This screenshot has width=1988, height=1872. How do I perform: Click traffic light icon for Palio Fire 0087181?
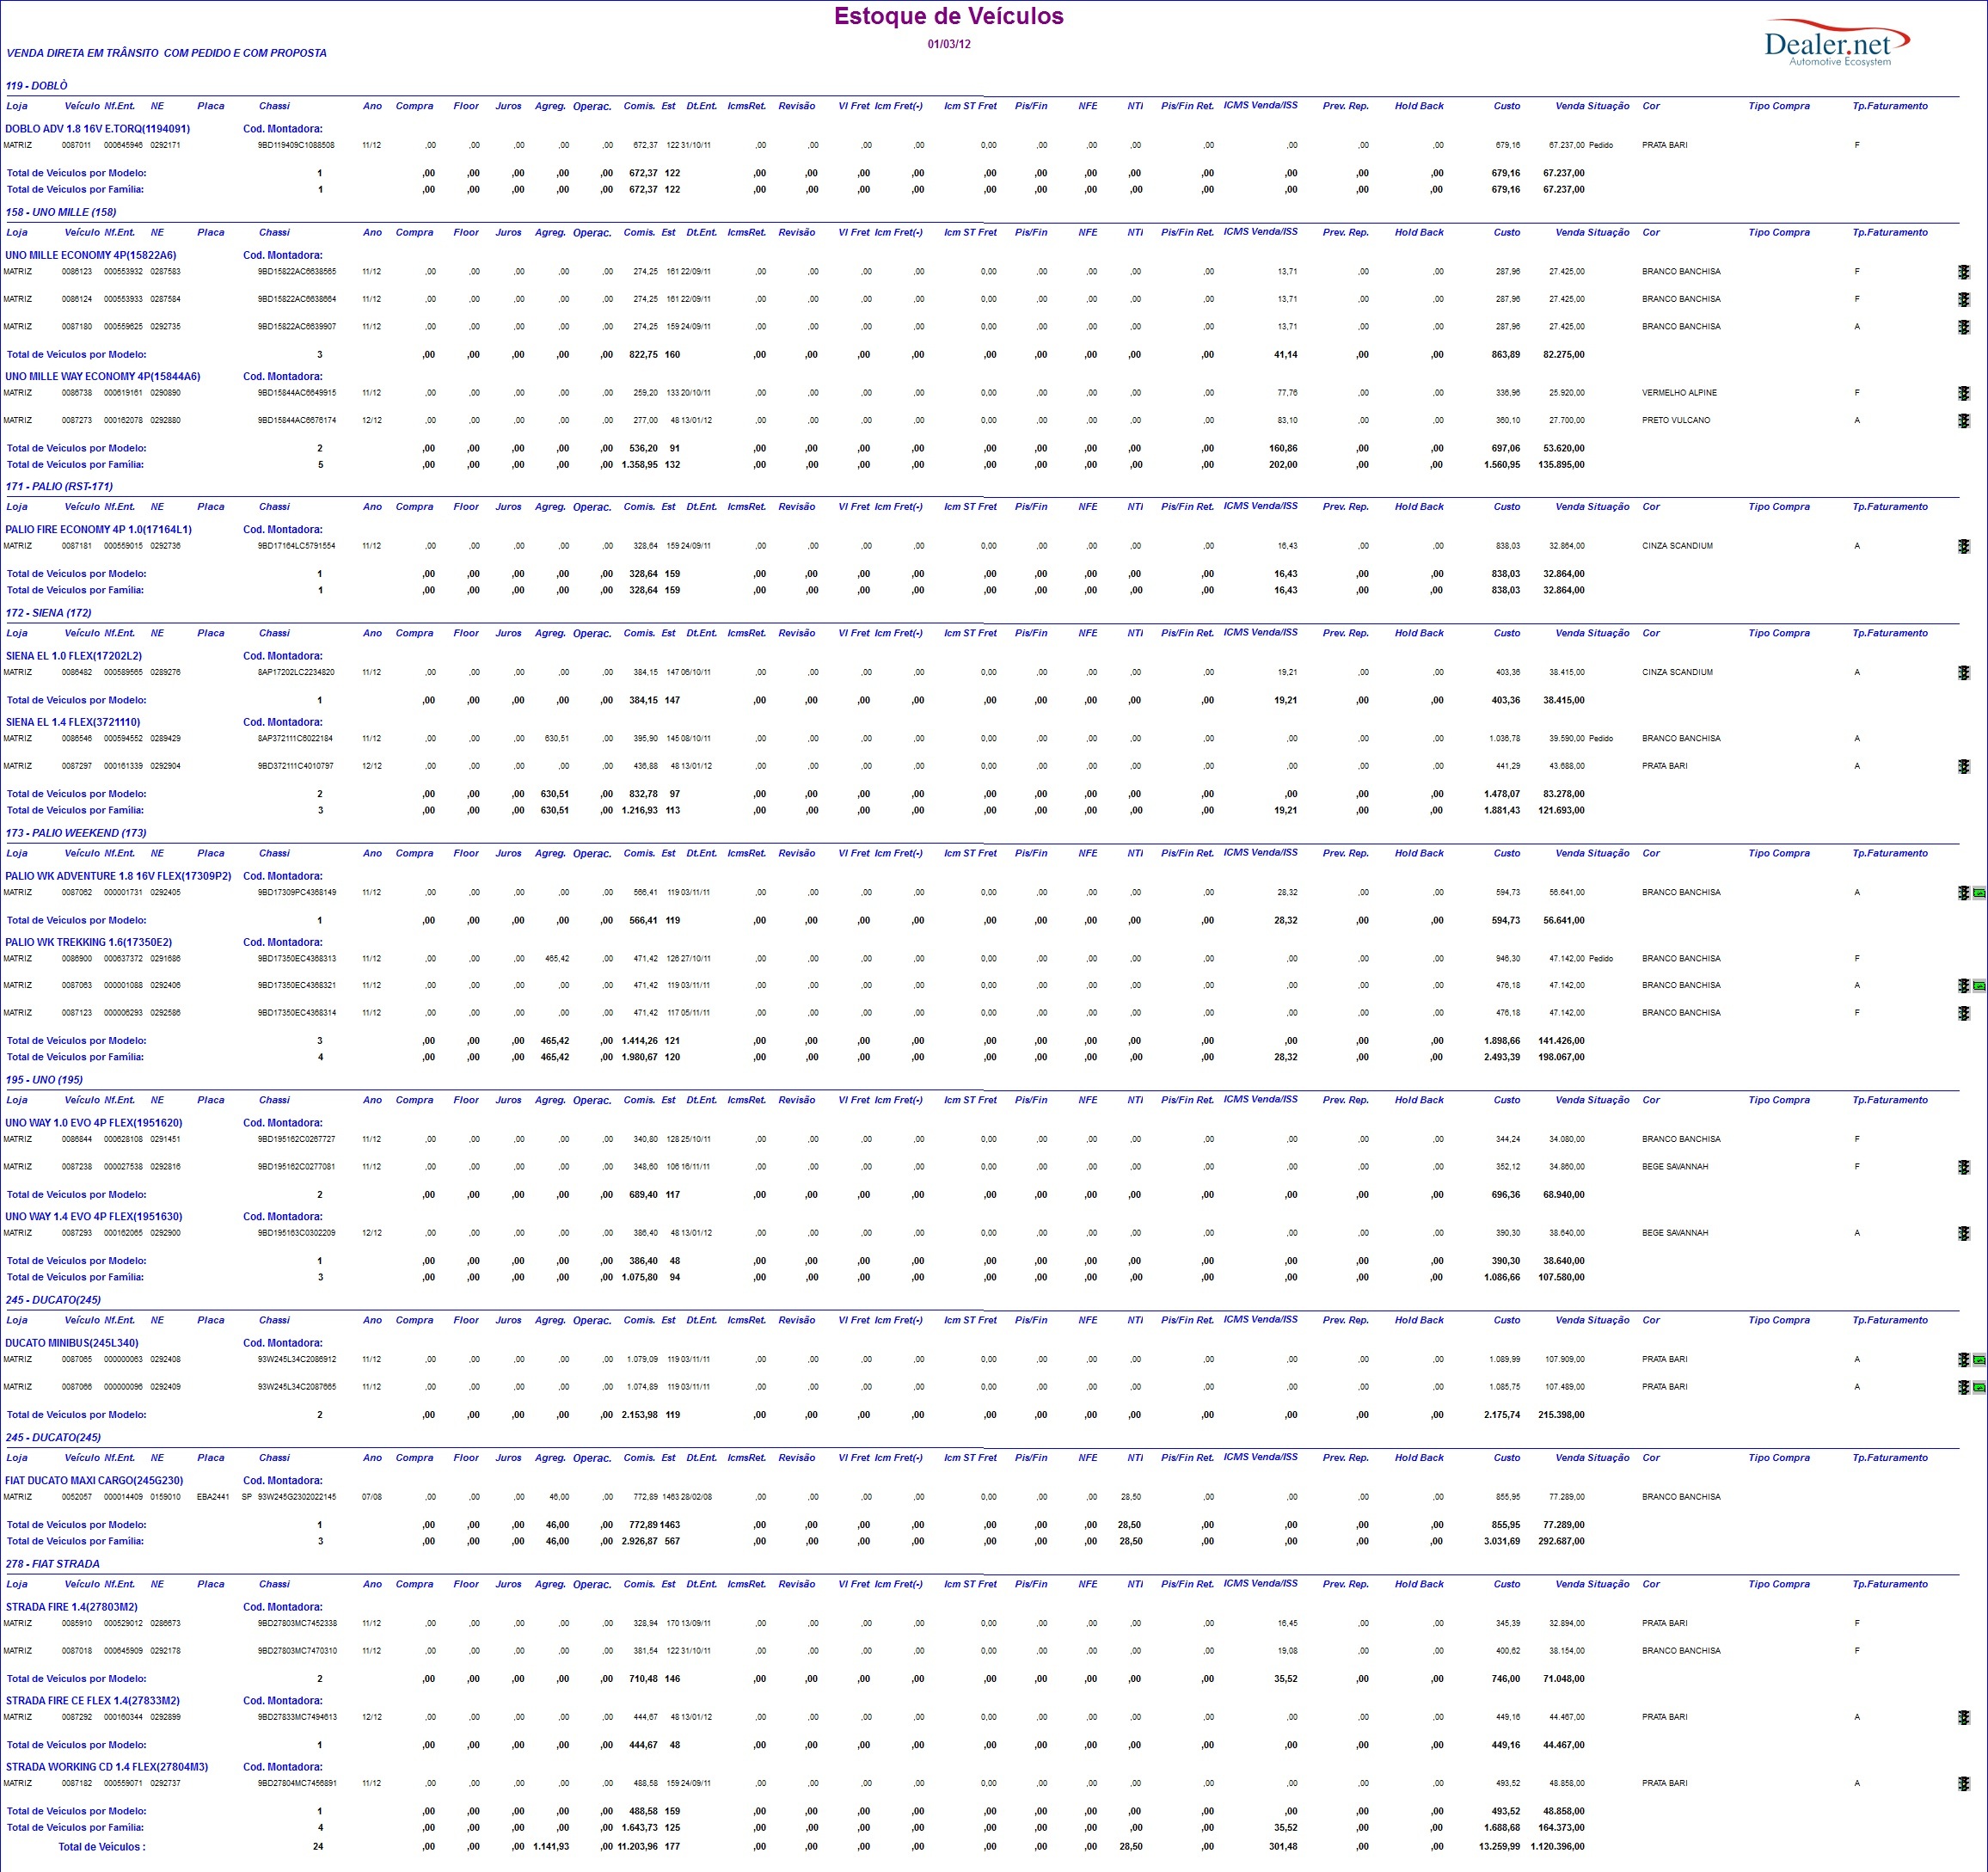(x=1964, y=546)
